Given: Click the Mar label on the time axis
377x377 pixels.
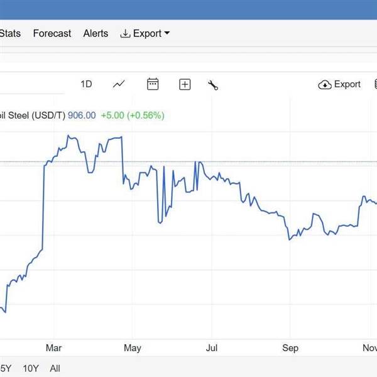Looking at the screenshot, I should coord(54,347).
